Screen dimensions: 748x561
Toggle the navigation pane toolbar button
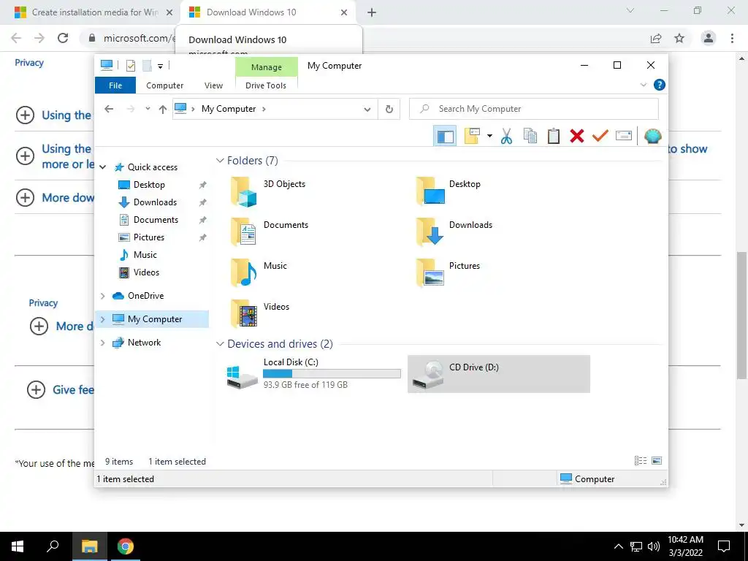click(x=445, y=137)
